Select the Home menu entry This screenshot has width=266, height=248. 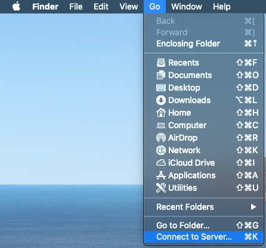204,113
